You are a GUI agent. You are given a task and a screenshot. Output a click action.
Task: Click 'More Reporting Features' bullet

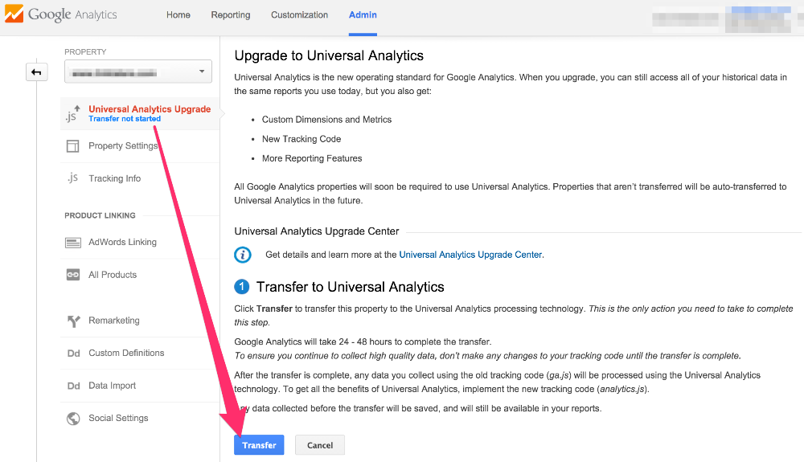312,158
